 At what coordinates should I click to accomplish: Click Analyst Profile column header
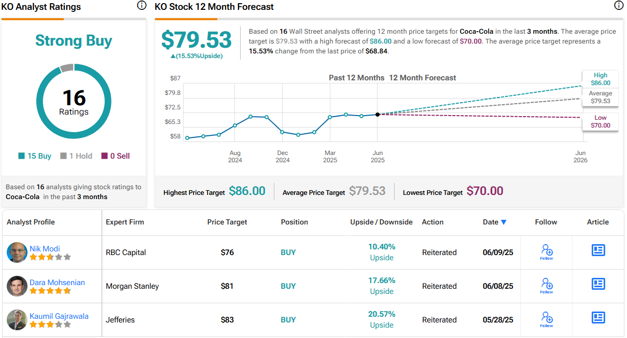click(x=31, y=222)
